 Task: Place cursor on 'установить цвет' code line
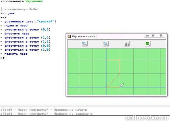[28, 21]
